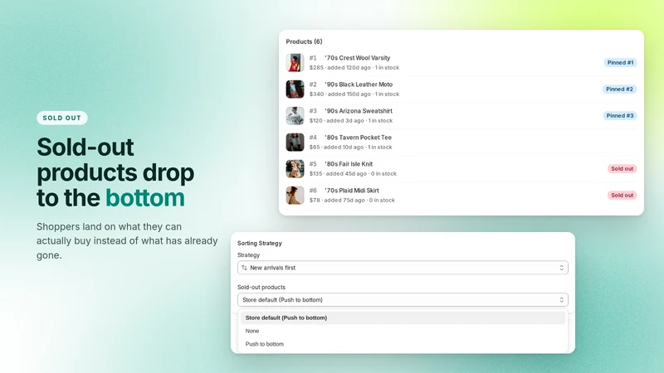Screen dimensions: 664x373
Task: Open the Strategy dropdown showing New arrivals first
Action: pyautogui.click(x=403, y=268)
